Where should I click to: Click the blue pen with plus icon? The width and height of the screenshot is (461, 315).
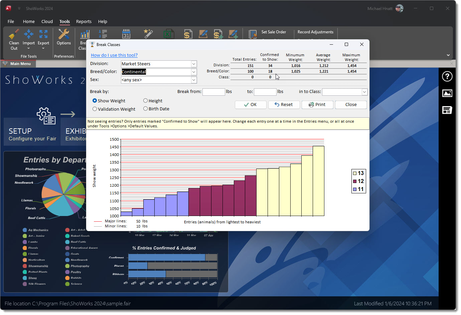point(233,34)
